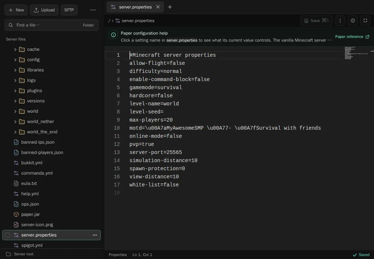Click the difficulty=normal line
The width and height of the screenshot is (374, 259).
click(x=156, y=71)
